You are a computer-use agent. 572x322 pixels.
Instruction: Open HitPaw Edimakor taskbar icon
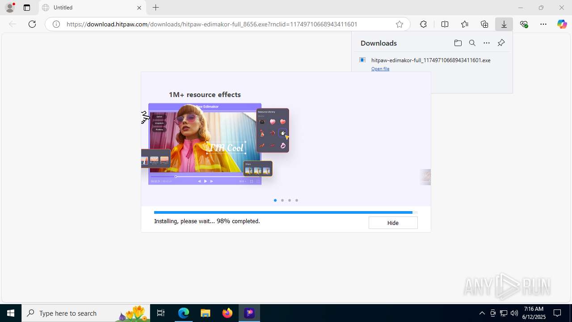point(249,313)
